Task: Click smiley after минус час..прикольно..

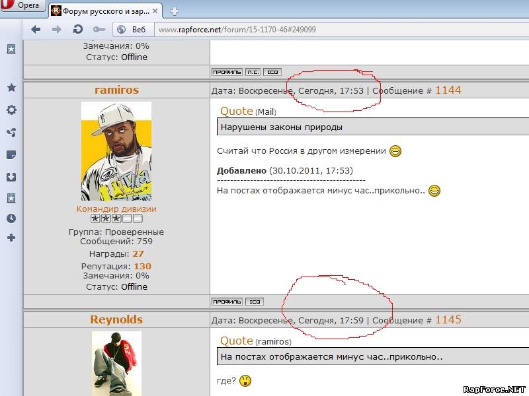Action: [434, 191]
